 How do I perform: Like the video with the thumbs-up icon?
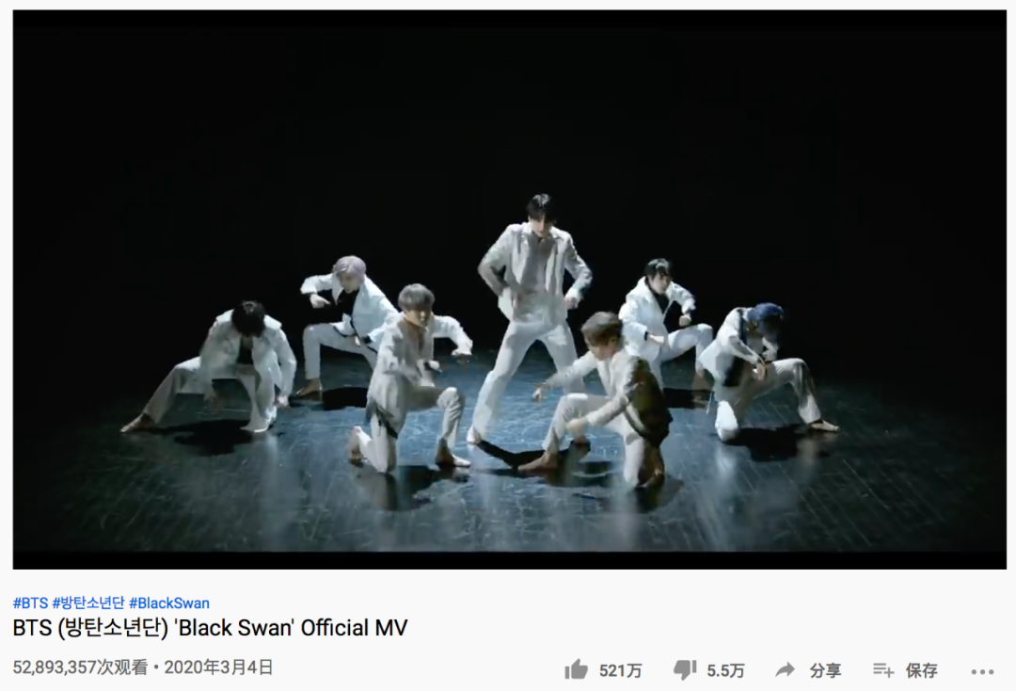point(576,669)
